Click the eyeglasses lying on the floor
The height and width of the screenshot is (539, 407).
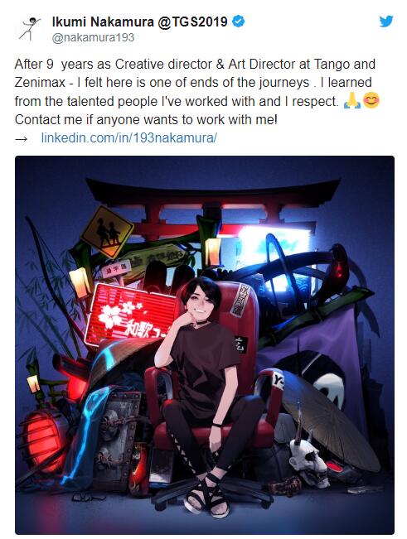coord(87,497)
